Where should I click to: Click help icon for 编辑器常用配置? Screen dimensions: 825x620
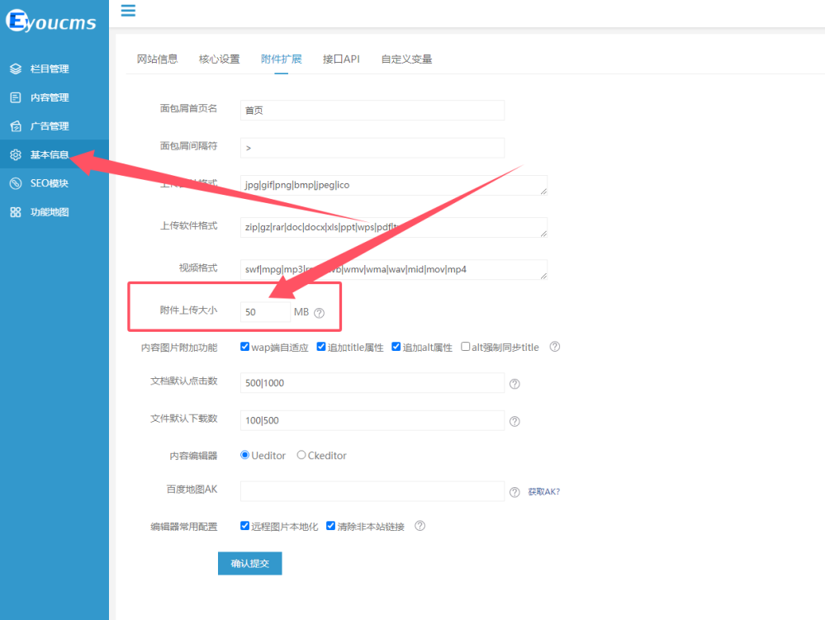click(x=420, y=526)
